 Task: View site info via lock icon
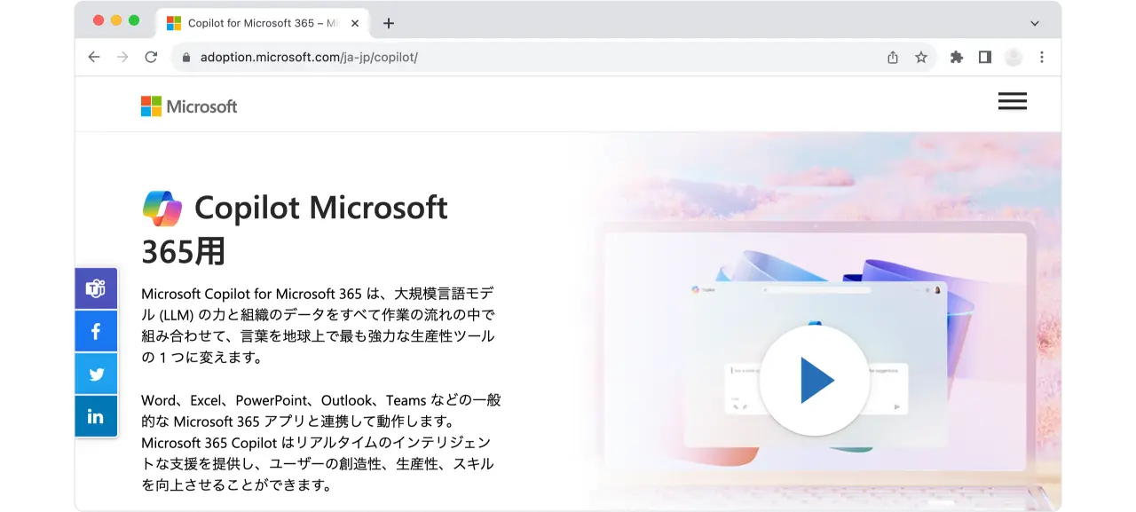(x=186, y=57)
